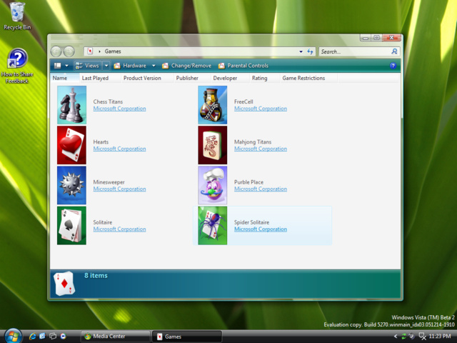Click Microsoft Corporation link under Solitaire

pos(119,229)
